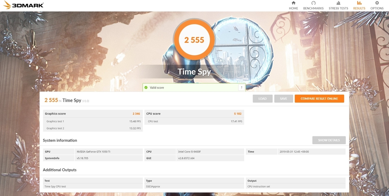Screen dimensions: 389x196
Task: Click the GUI version v2.8.6572 s64
Action: coord(186,158)
